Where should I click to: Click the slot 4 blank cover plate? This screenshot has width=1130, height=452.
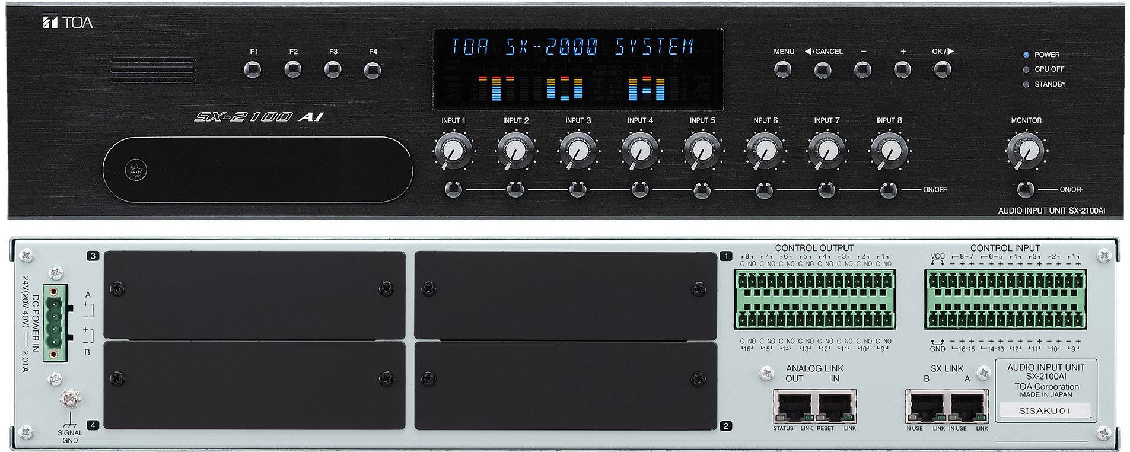tap(254, 386)
